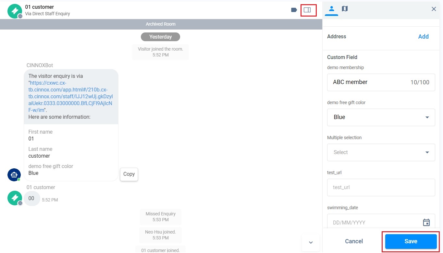
Task: Click Add next to Address
Action: coord(423,37)
